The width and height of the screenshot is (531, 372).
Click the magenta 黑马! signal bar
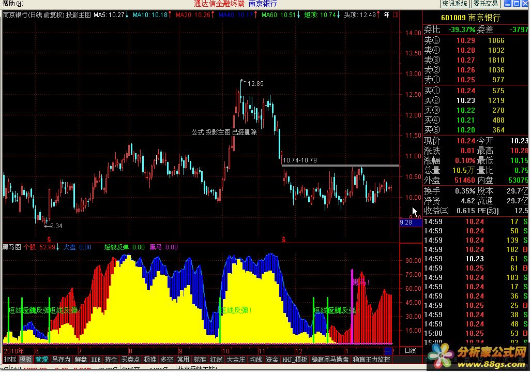click(352, 306)
